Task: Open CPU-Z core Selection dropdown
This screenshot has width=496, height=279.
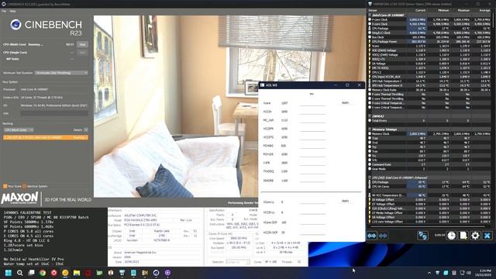Action: tap(238, 262)
